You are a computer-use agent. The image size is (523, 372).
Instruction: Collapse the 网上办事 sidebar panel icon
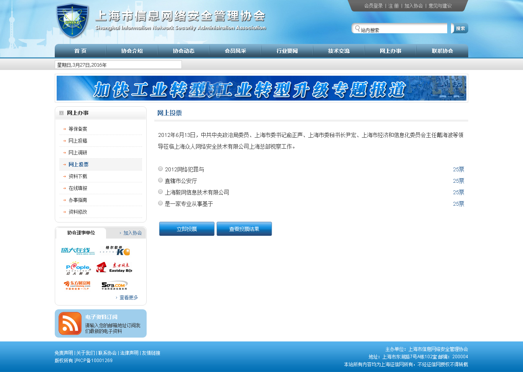click(61, 113)
